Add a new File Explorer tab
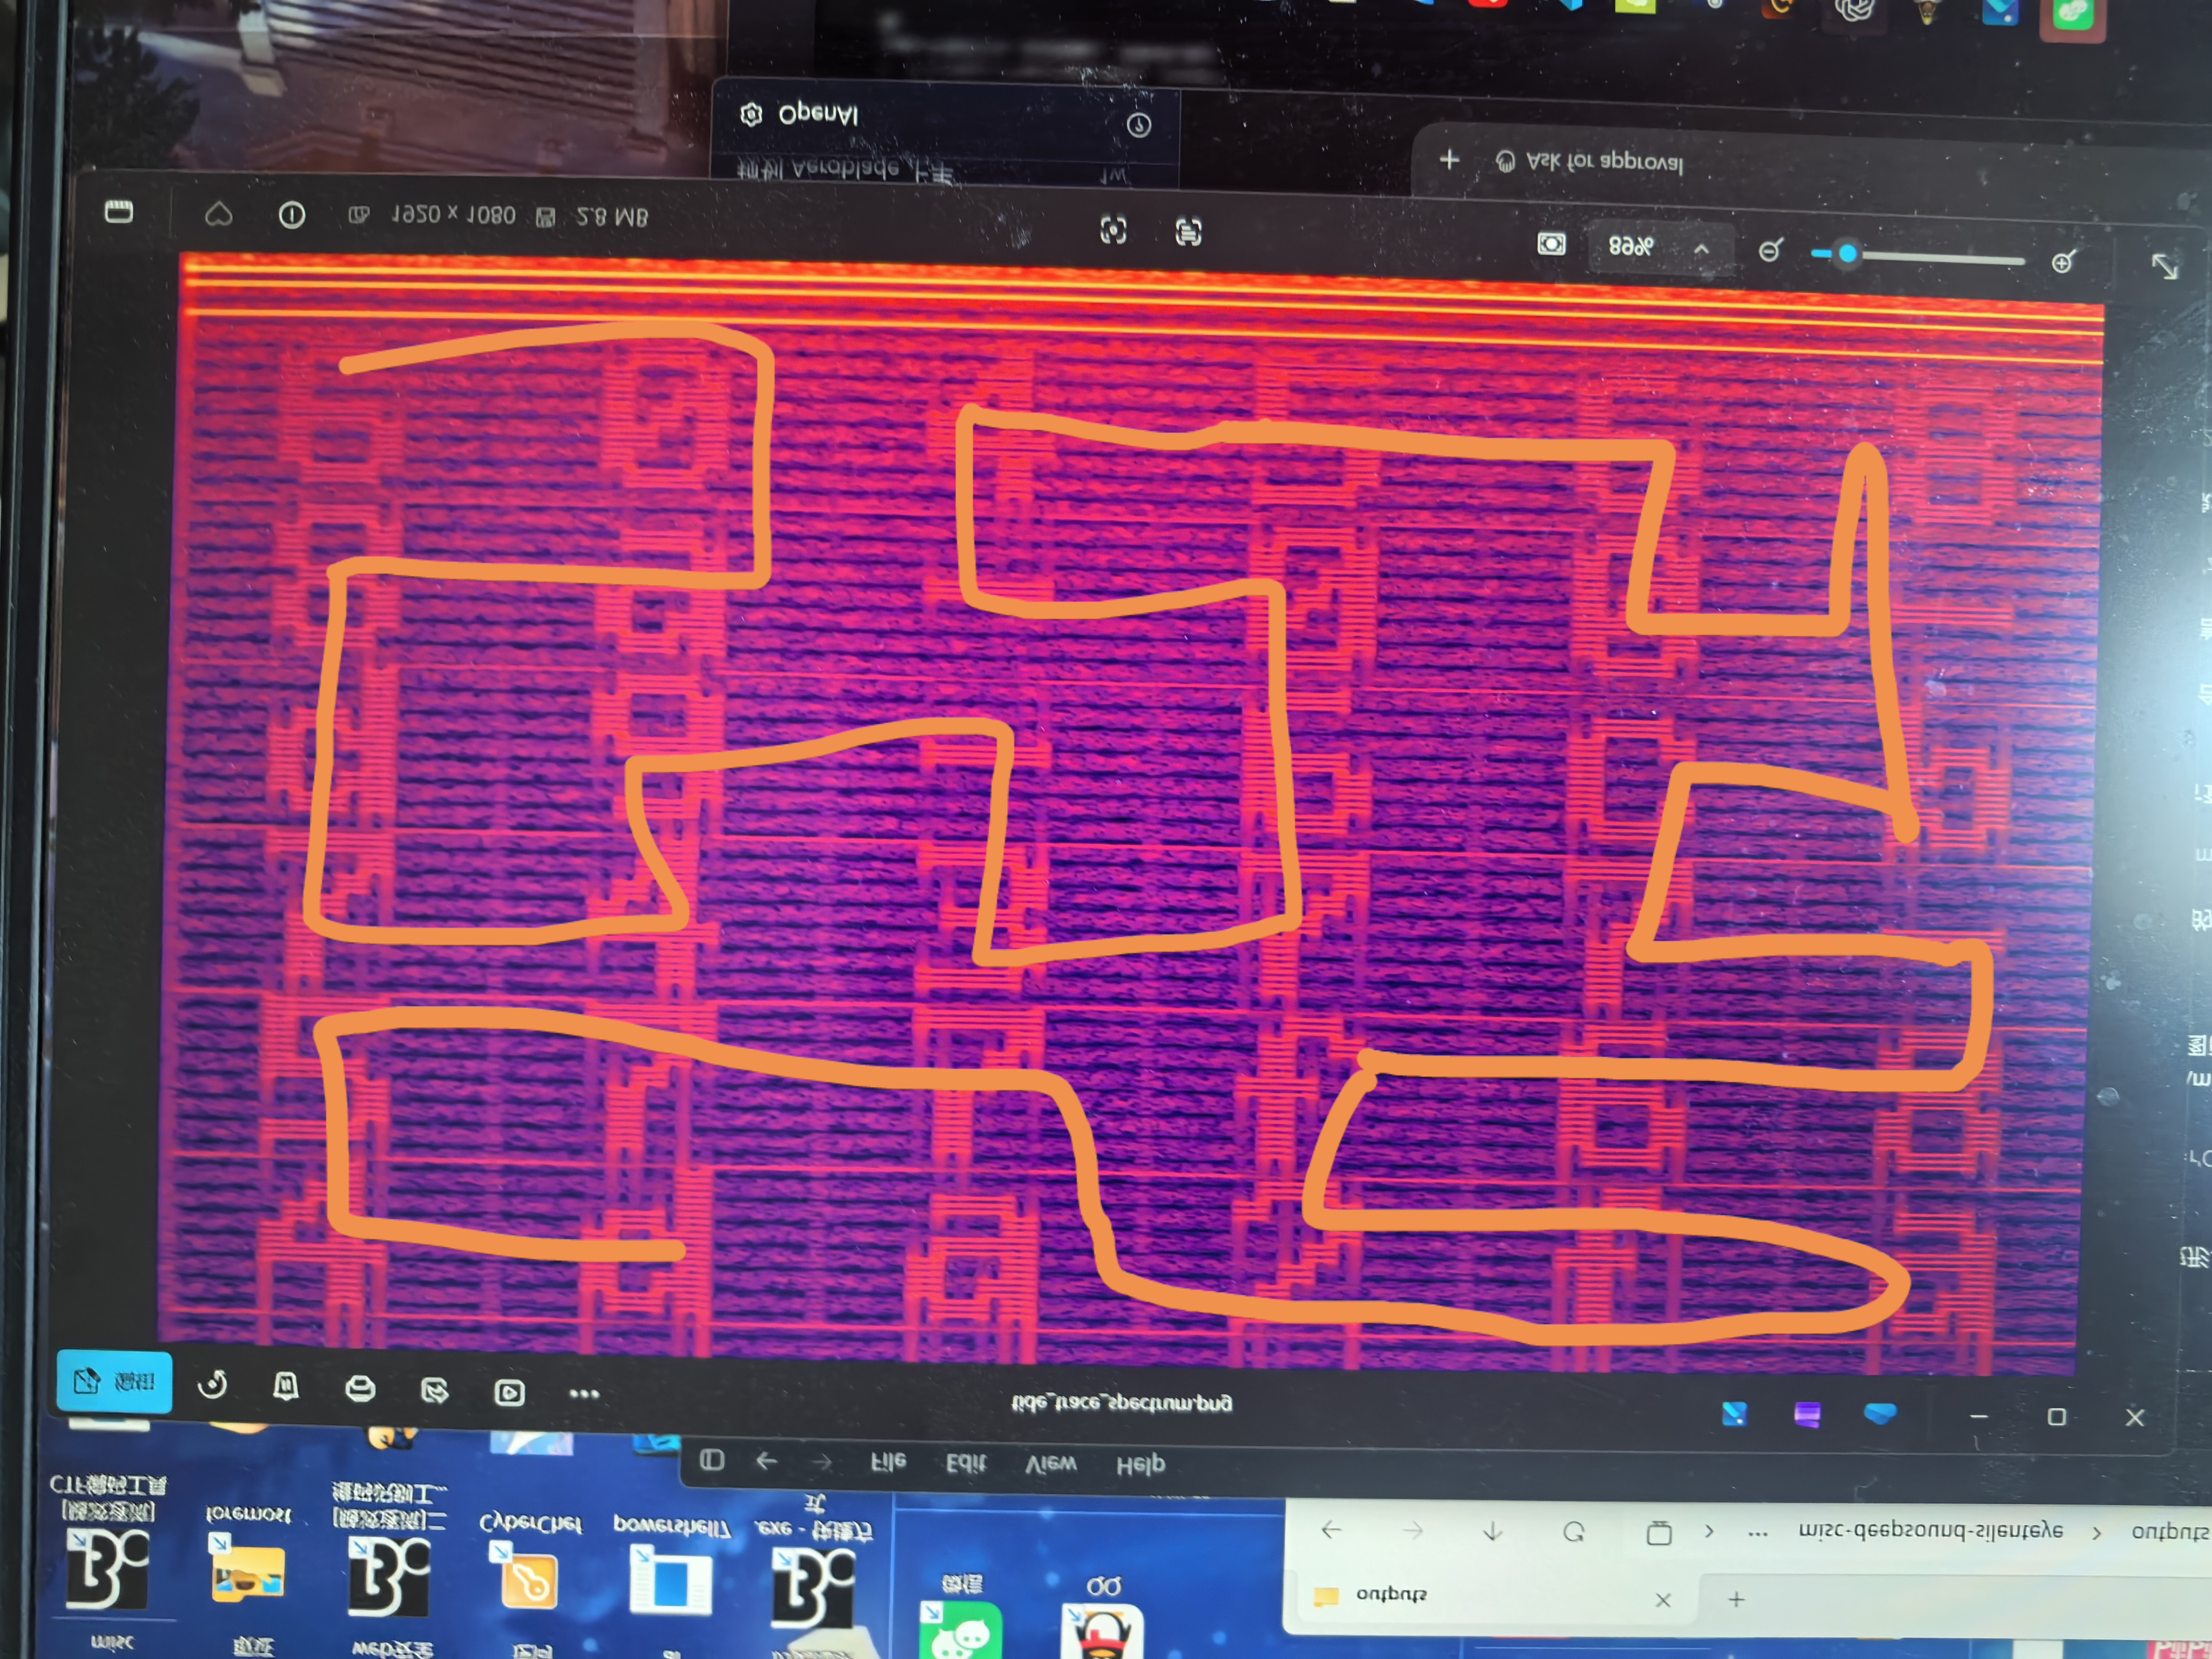This screenshot has width=2212, height=1659. [x=1737, y=1600]
